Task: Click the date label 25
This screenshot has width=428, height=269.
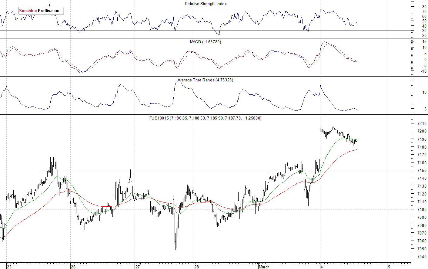Action: point(9,267)
